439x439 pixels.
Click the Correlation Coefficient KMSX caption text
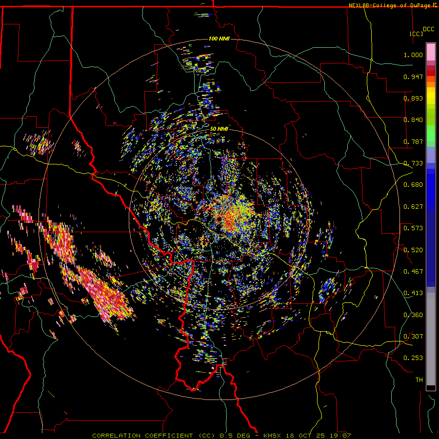pos(221,436)
